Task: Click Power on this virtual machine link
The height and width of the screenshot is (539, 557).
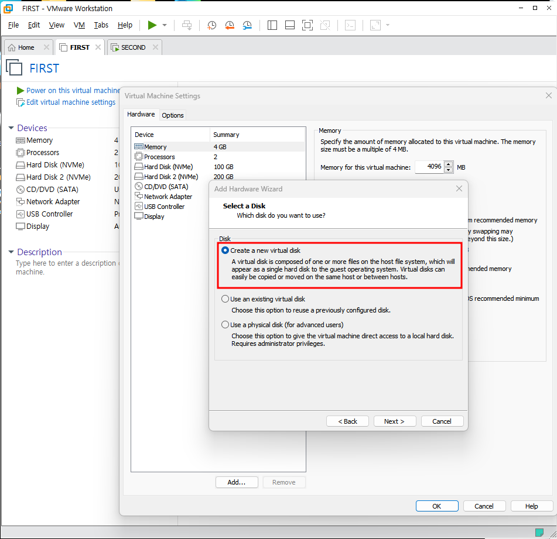Action: pyautogui.click(x=73, y=91)
